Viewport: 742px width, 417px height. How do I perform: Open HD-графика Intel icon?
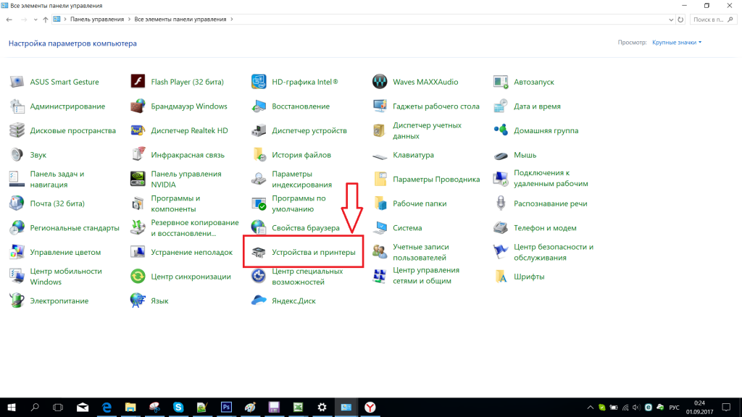[259, 82]
